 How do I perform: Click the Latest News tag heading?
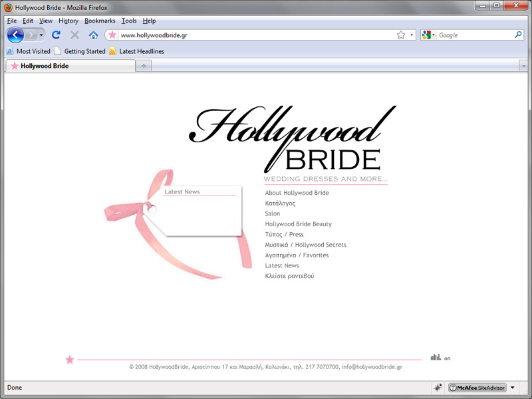182,192
